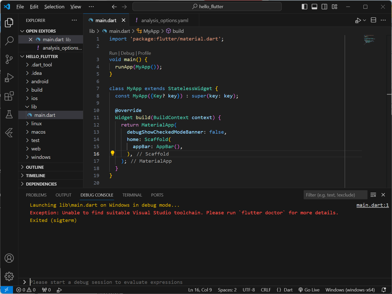Click the MyApp breadcrumb
This screenshot has width=392, height=294.
tap(148, 31)
